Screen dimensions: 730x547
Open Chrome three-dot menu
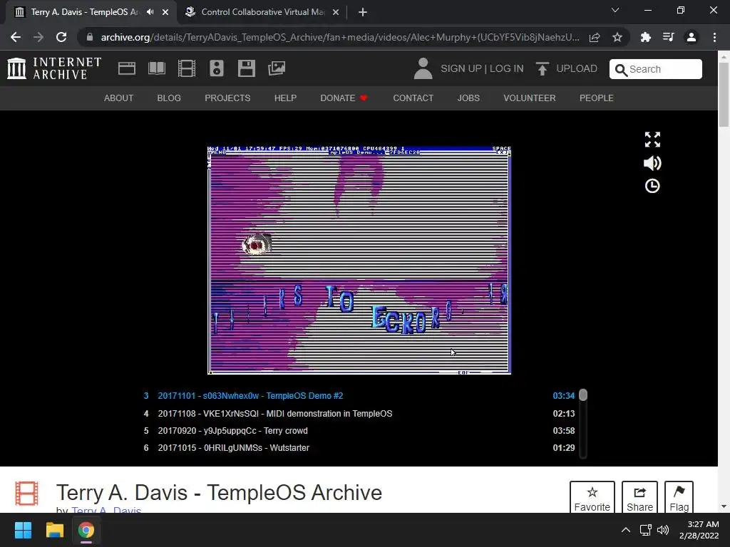click(x=714, y=37)
